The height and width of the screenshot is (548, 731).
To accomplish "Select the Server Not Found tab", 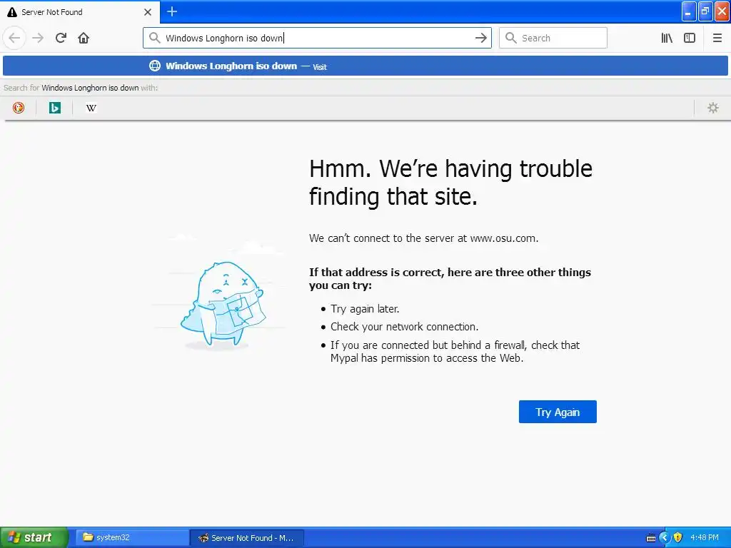I will (79, 12).
